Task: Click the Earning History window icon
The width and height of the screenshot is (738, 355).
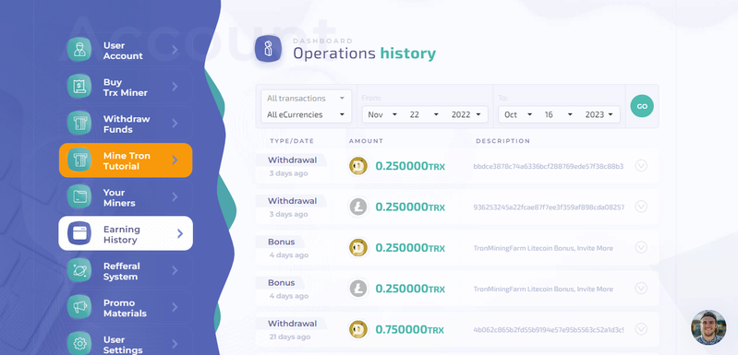Action: coord(79,233)
